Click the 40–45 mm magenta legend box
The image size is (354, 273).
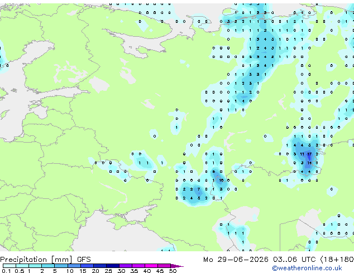click(151, 266)
